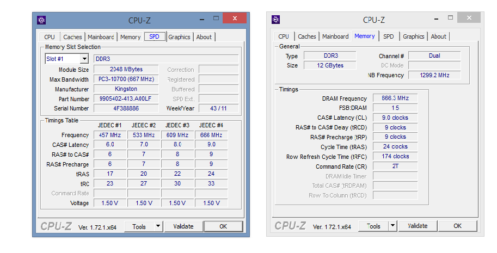Select Memory tab in the left window

[x=130, y=37]
